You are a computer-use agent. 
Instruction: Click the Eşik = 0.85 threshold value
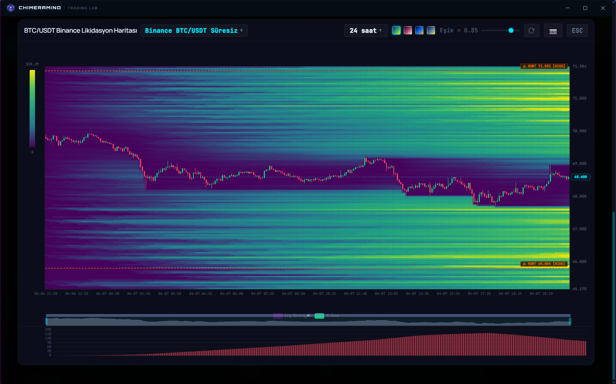[x=459, y=30]
